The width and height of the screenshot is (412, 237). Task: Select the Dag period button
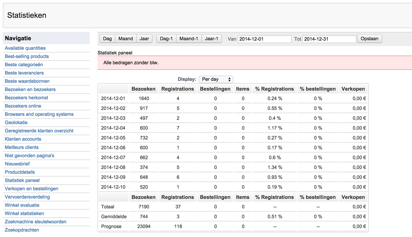(x=107, y=39)
